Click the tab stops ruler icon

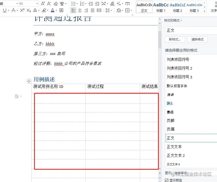point(127,4)
